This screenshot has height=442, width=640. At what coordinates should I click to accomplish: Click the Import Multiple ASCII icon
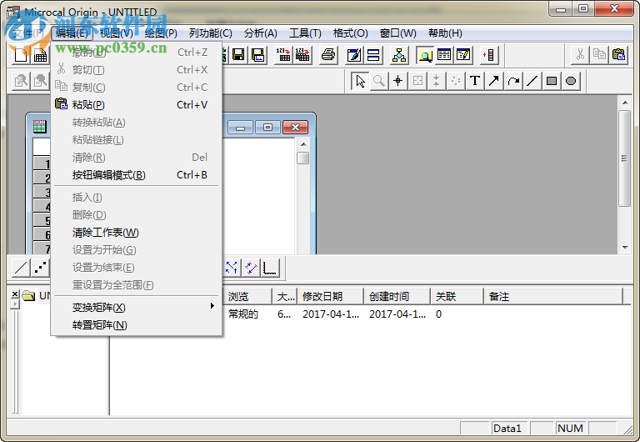(302, 55)
